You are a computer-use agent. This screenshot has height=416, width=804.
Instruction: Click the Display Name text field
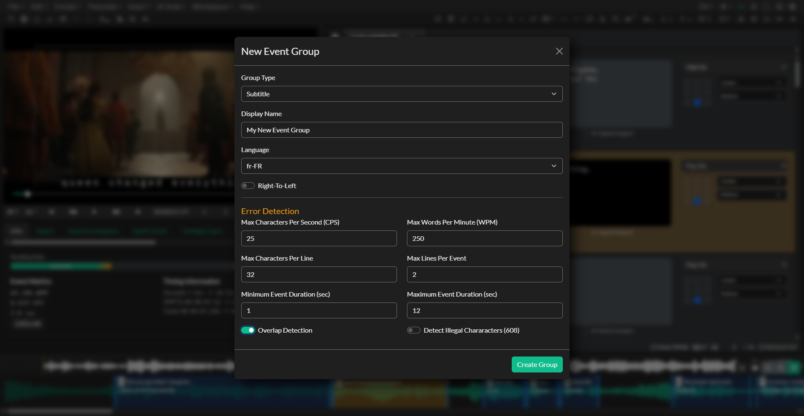click(x=402, y=130)
